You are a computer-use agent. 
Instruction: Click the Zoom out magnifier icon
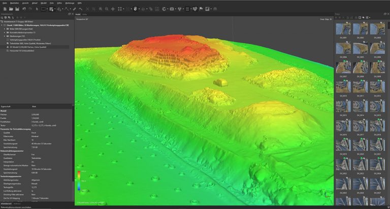107,9
